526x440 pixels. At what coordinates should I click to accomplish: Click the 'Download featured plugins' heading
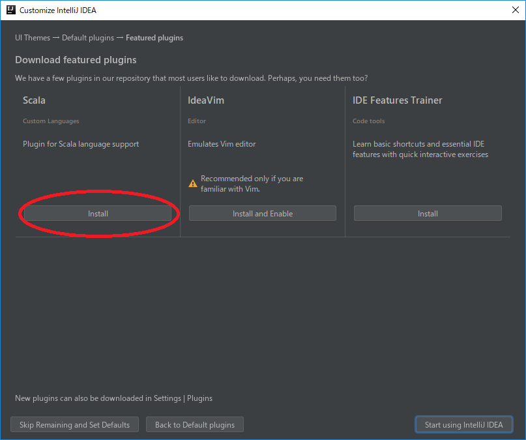(x=76, y=60)
